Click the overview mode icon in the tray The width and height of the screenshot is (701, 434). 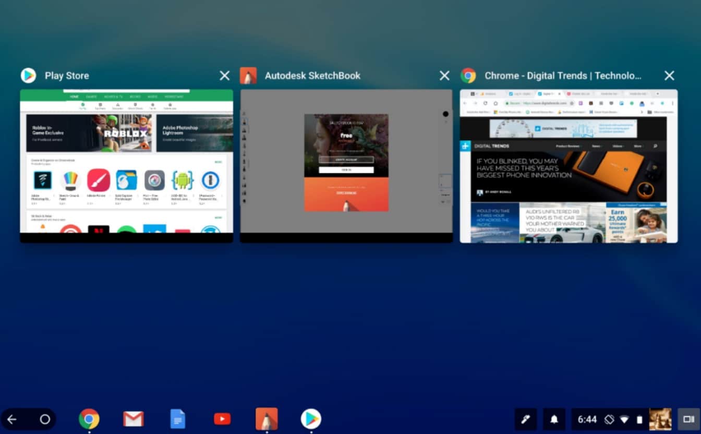(x=688, y=419)
